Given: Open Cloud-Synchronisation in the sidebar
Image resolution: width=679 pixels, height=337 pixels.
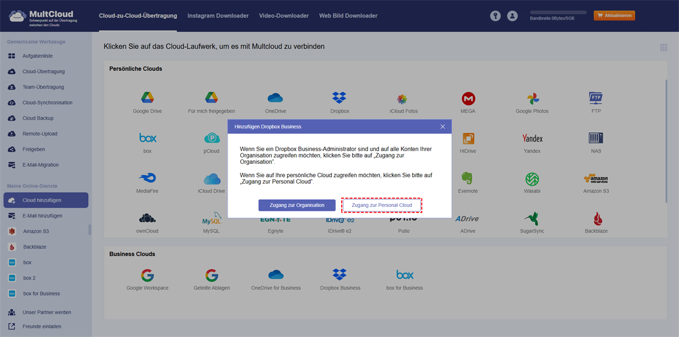Looking at the screenshot, I should (48, 103).
